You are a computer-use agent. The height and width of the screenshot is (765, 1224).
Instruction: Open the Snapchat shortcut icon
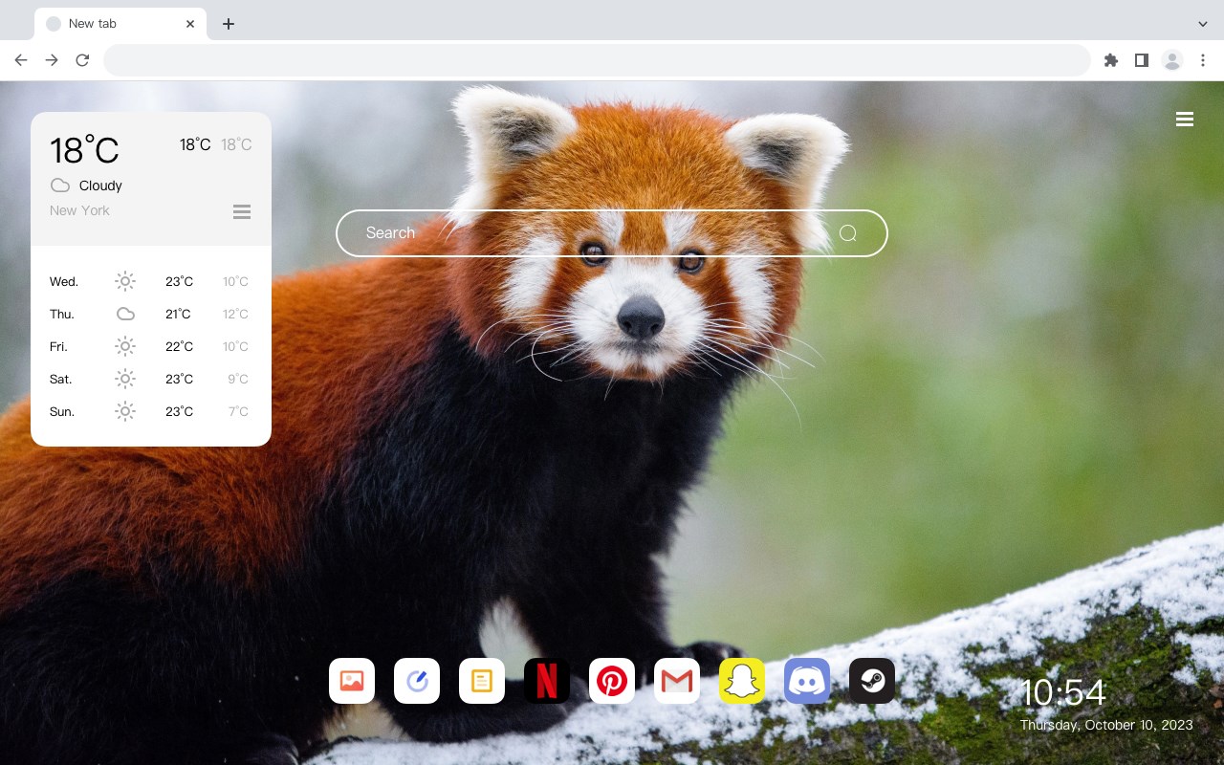click(742, 681)
